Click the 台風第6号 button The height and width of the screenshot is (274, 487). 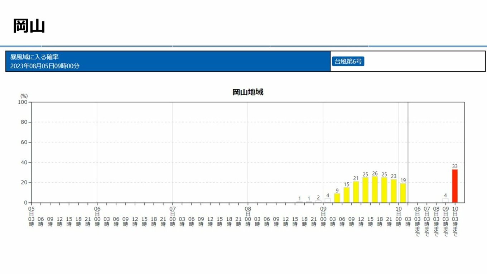click(347, 61)
